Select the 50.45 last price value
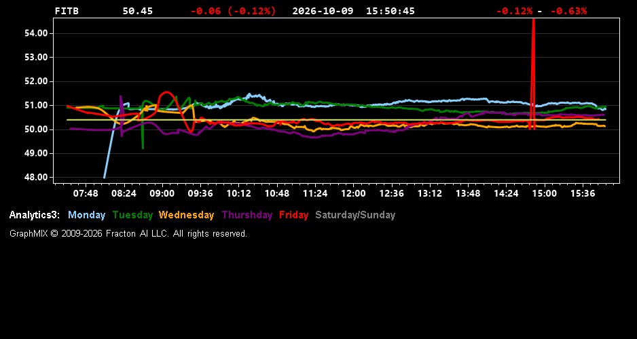The image size is (637, 339). click(x=138, y=12)
